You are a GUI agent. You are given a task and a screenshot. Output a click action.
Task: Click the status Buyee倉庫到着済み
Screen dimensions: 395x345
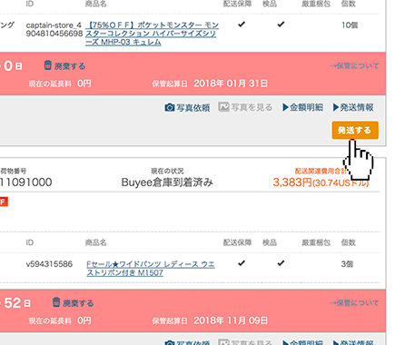coord(167,182)
